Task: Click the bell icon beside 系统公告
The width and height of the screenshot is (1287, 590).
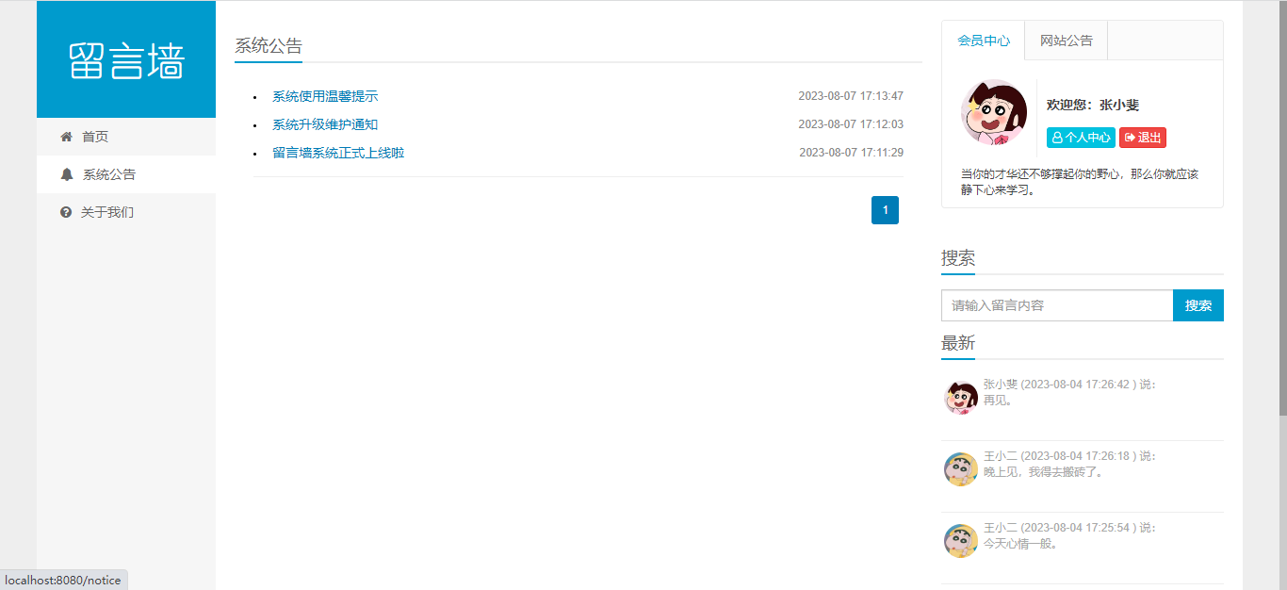Action: pyautogui.click(x=66, y=174)
